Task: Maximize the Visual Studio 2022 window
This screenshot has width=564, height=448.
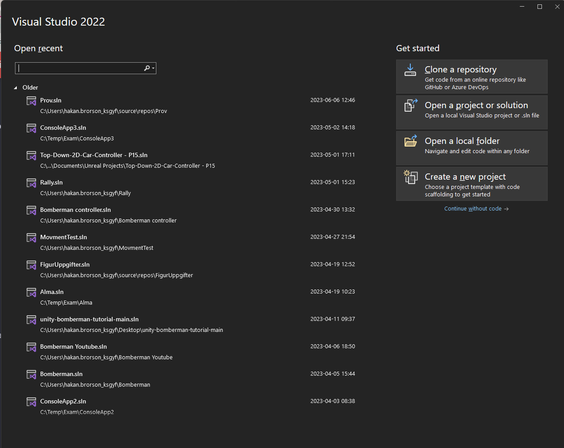Action: [x=540, y=7]
